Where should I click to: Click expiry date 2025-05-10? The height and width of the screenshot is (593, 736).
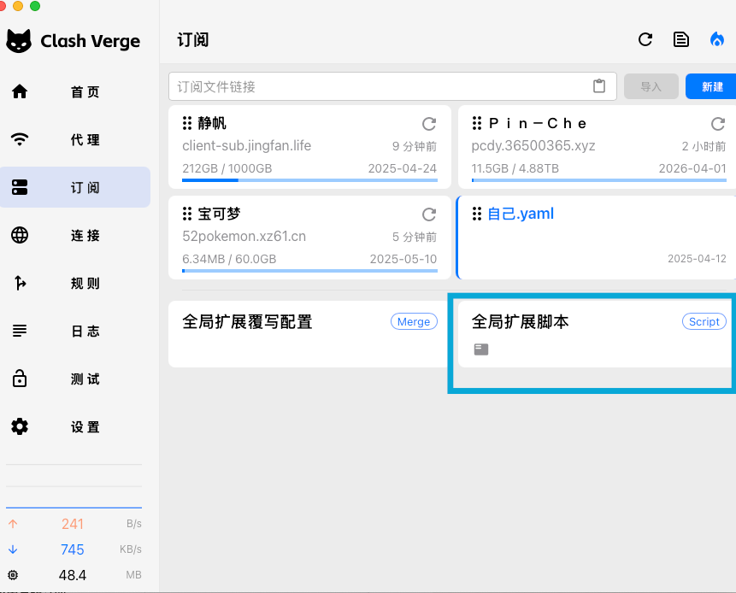click(403, 259)
